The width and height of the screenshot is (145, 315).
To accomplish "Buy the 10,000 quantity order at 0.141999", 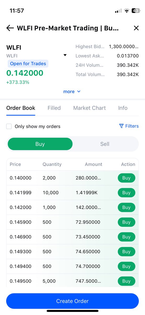I will 126,193.
